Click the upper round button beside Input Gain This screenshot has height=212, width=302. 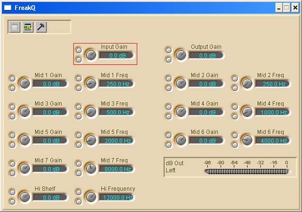coord(79,50)
